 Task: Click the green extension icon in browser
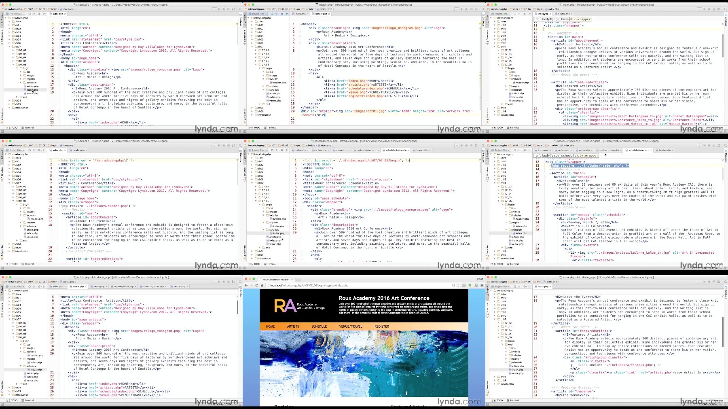tap(470, 285)
